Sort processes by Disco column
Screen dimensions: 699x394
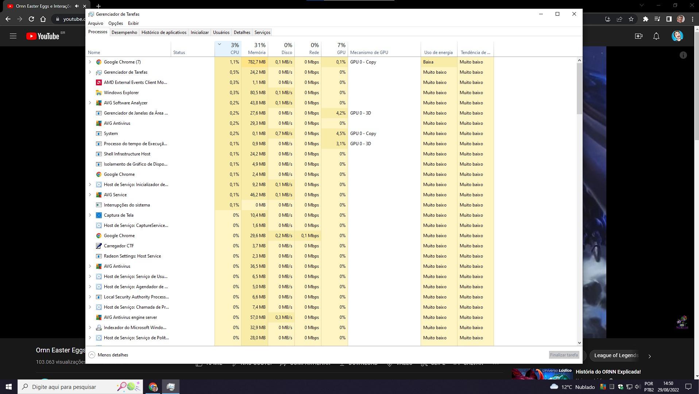281,49
